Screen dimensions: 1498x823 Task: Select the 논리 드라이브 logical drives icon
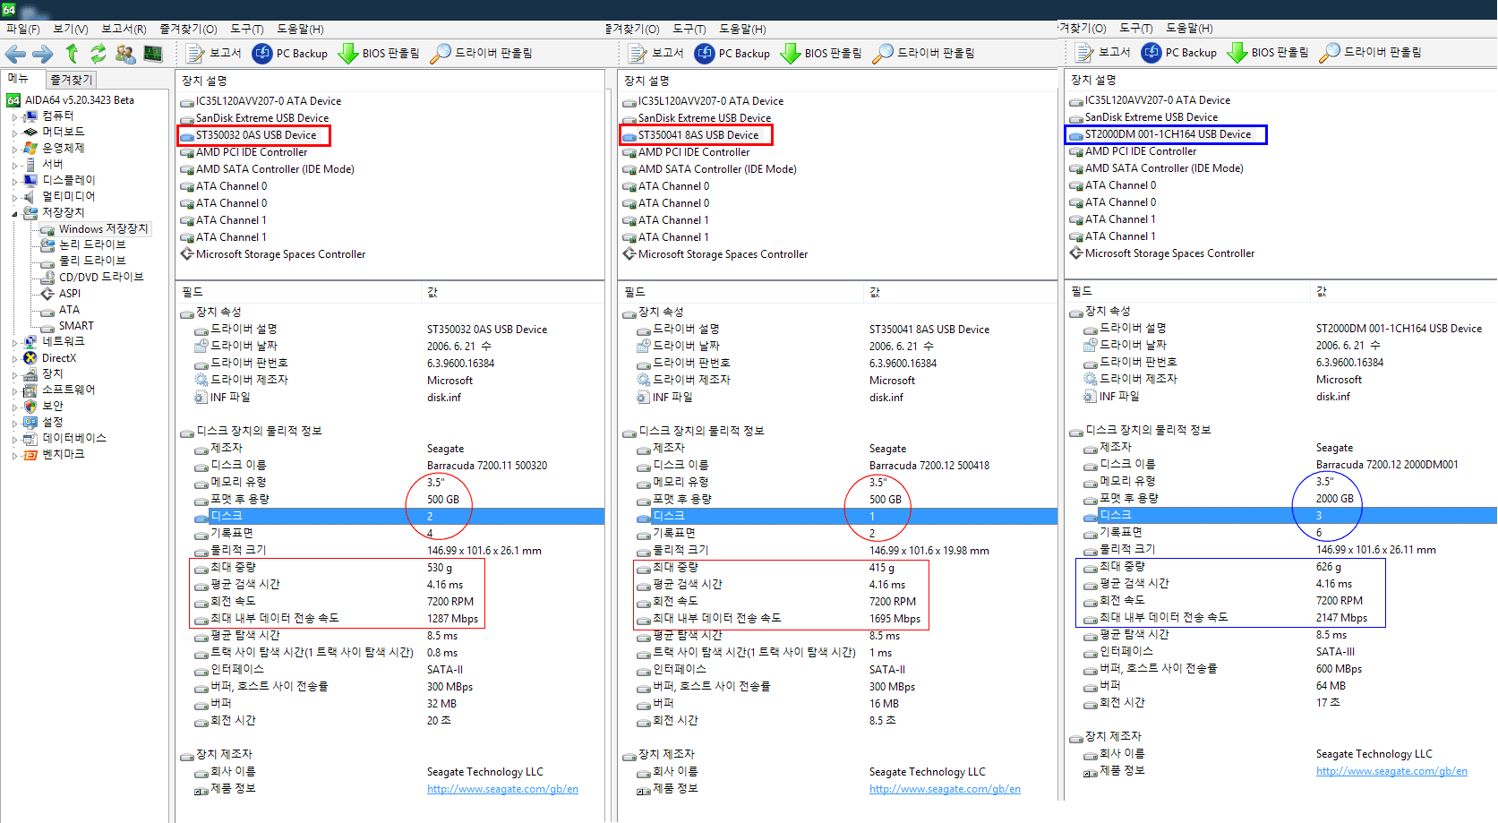click(x=47, y=244)
